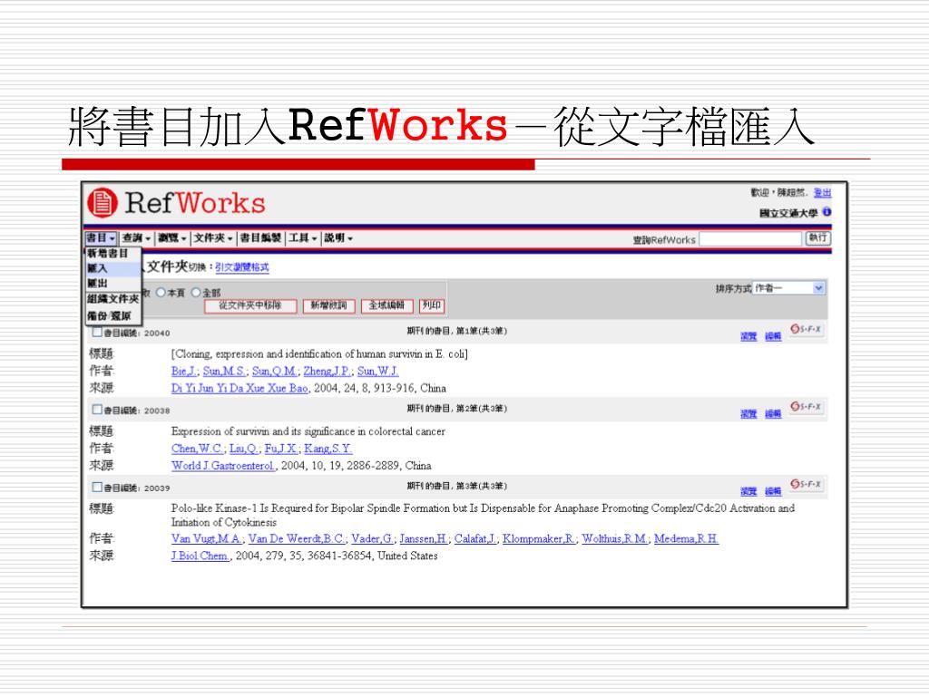The height and width of the screenshot is (696, 929).
Task: Click author link Klompmaker,R.
Action: pos(539,538)
